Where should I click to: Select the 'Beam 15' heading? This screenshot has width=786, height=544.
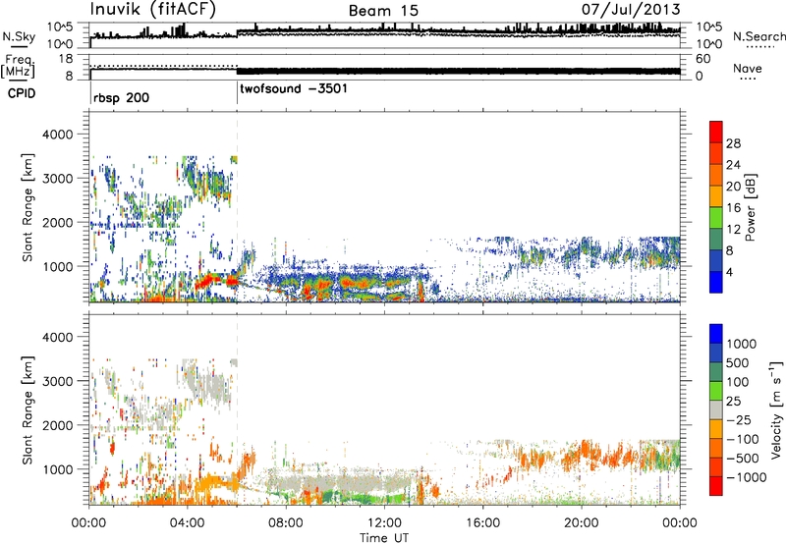click(383, 11)
